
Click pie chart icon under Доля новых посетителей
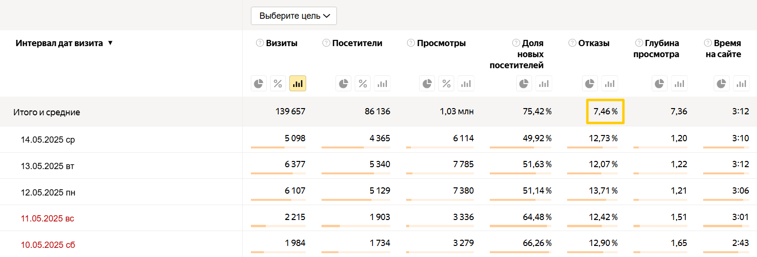524,84
